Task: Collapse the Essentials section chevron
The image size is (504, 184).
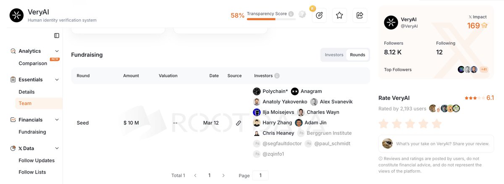Action: tap(57, 79)
